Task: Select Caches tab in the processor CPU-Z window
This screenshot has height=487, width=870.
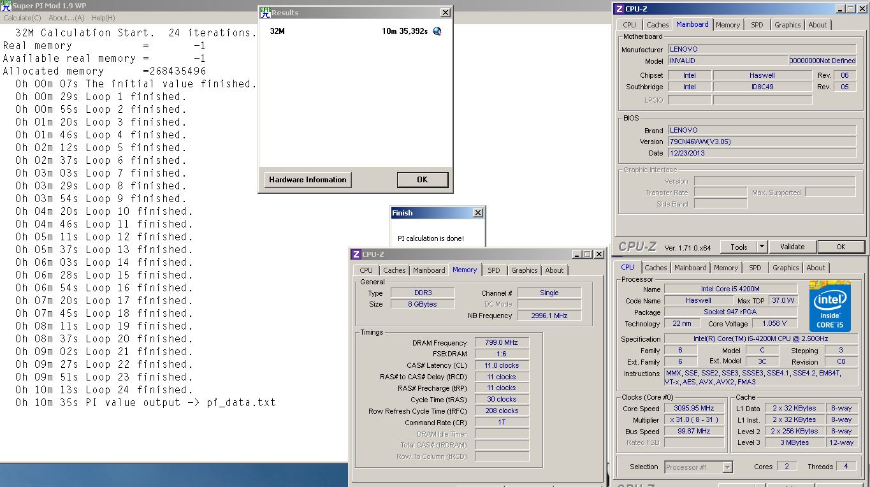Action: [656, 268]
